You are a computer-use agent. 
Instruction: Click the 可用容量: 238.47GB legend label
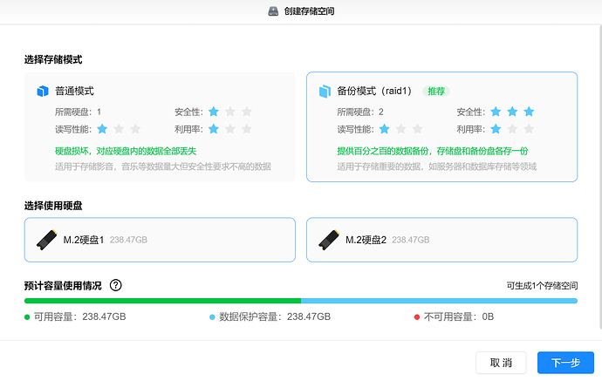[79, 317]
